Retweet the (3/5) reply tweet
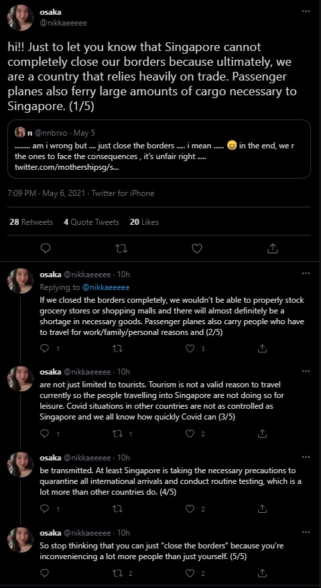This screenshot has height=588, width=321. 118,434
